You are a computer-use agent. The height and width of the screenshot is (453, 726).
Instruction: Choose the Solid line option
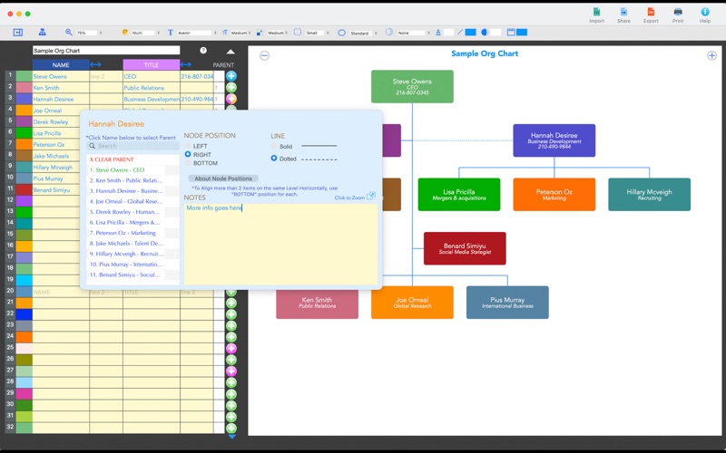pyautogui.click(x=274, y=146)
